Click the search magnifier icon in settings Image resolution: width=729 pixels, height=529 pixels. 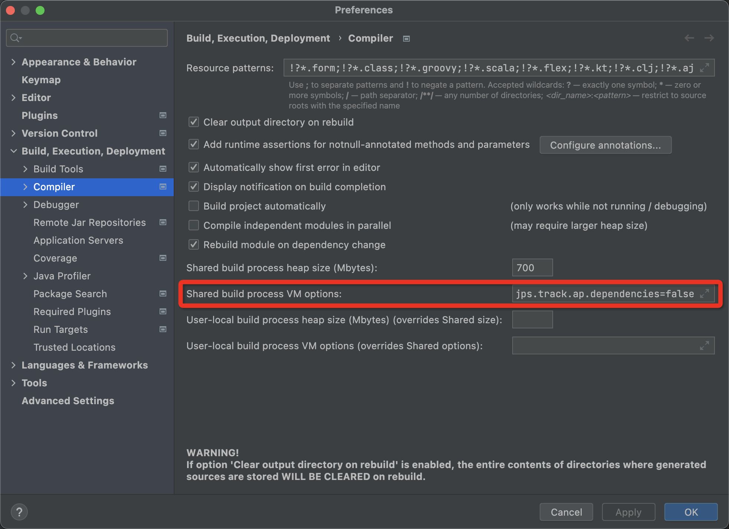pyautogui.click(x=16, y=38)
